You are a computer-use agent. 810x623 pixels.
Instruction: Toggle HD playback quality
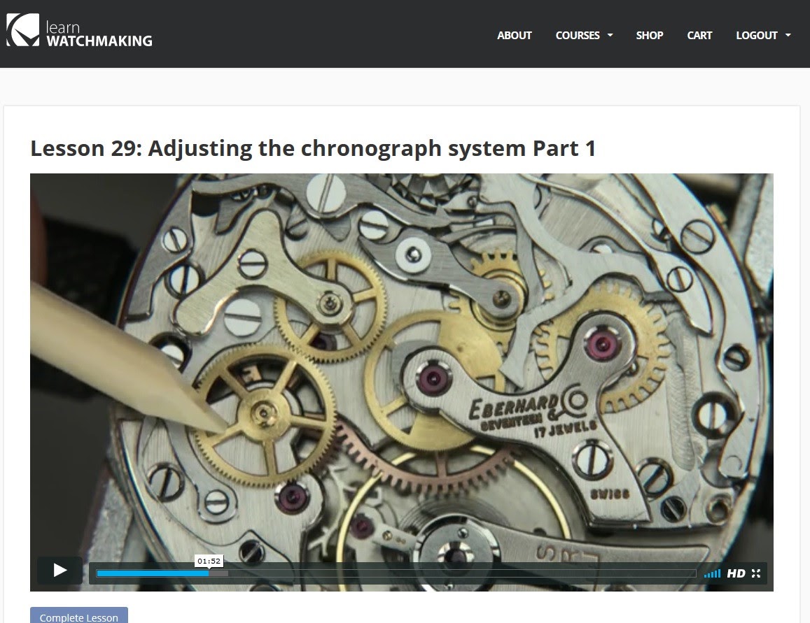(x=735, y=573)
